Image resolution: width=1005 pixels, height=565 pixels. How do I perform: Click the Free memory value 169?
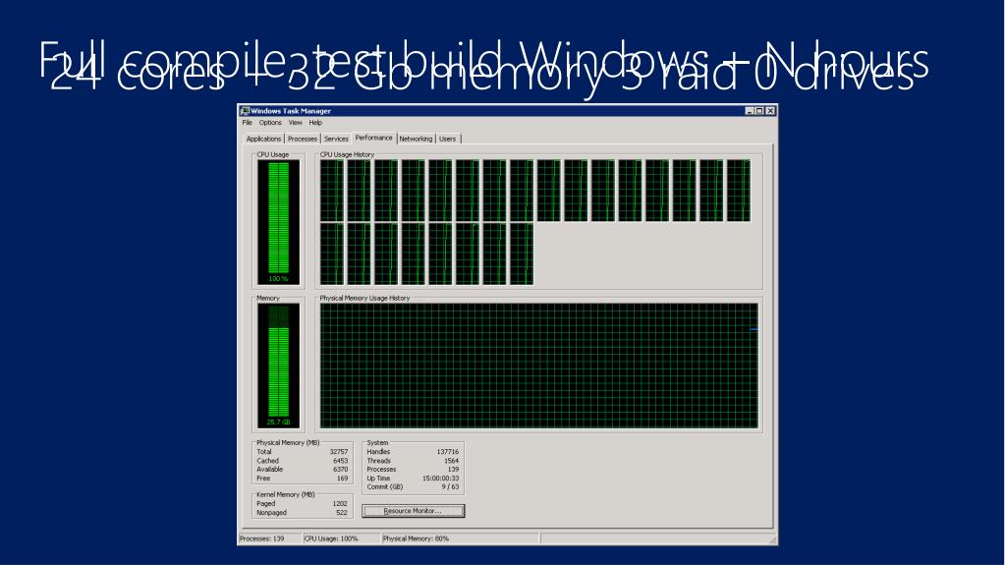click(x=342, y=479)
